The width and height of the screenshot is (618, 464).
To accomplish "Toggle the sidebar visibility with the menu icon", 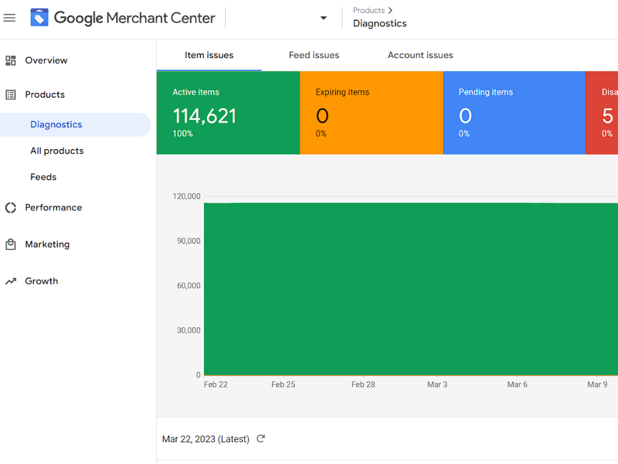I will click(x=9, y=17).
